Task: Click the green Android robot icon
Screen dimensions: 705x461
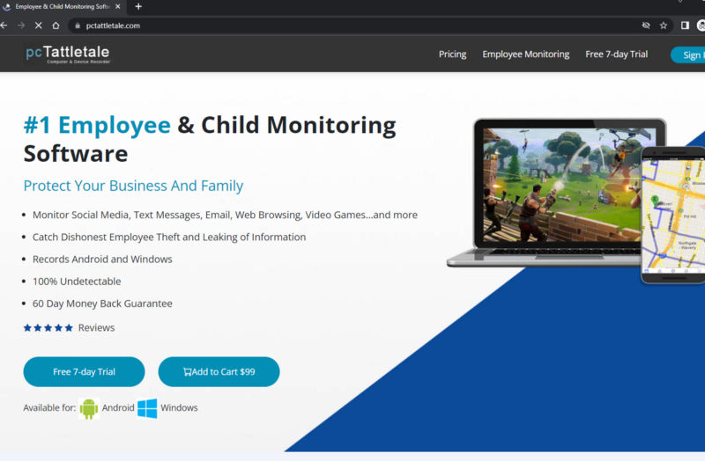Action: [x=89, y=408]
